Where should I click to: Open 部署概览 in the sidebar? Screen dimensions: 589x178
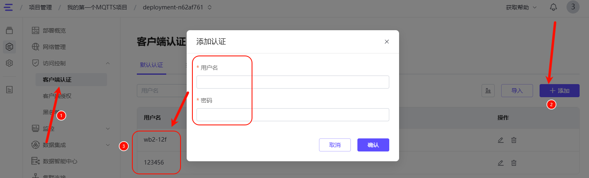point(54,31)
